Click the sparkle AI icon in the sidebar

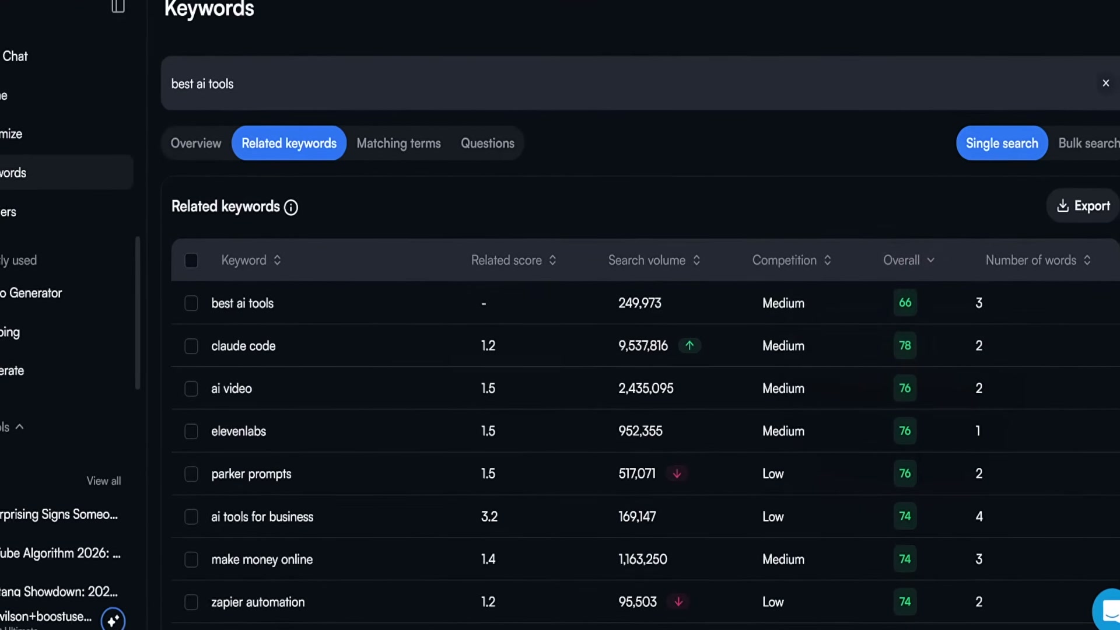(x=113, y=620)
